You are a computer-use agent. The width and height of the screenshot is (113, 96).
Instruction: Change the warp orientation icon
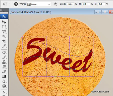[x=55, y=4]
